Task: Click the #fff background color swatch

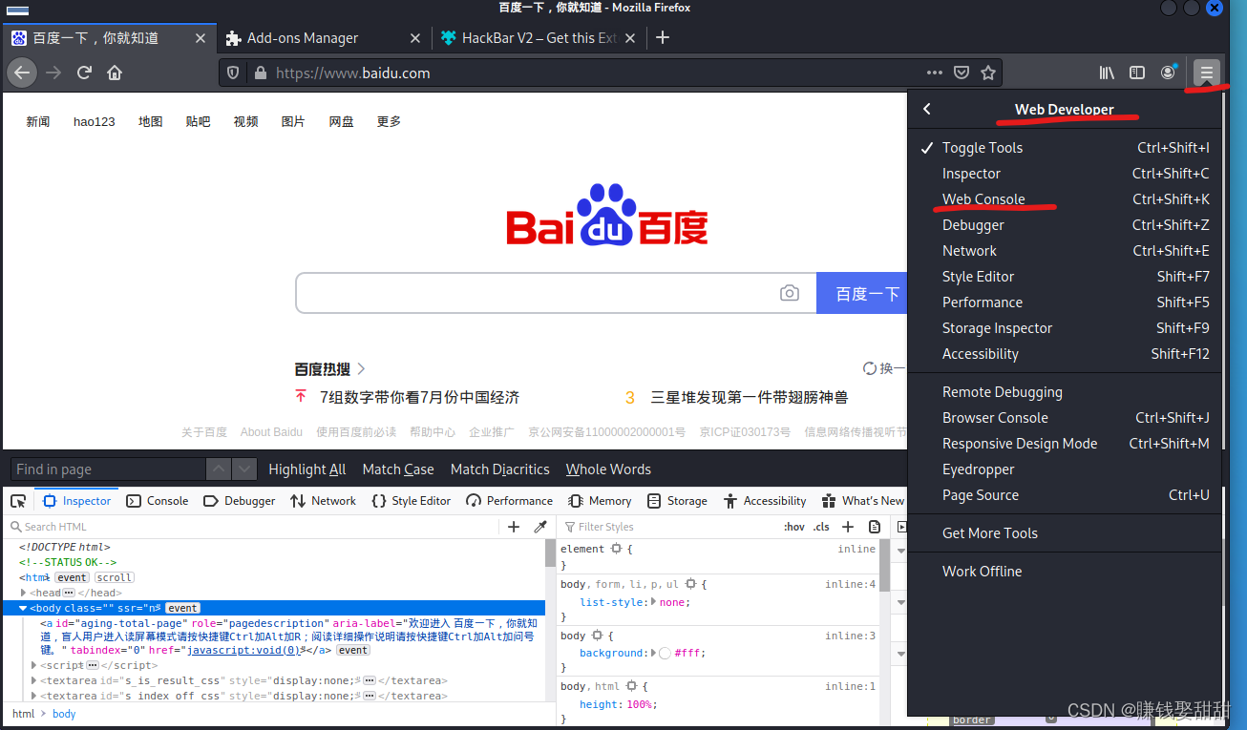Action: tap(665, 653)
